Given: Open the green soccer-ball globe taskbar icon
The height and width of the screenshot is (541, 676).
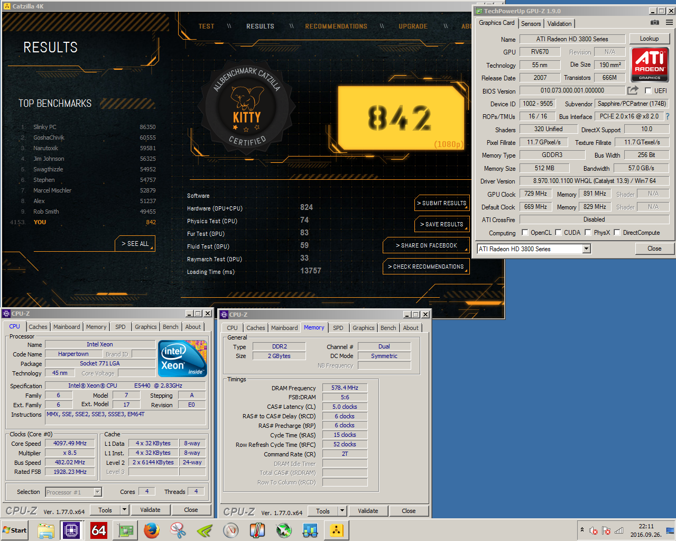Looking at the screenshot, I should (284, 530).
